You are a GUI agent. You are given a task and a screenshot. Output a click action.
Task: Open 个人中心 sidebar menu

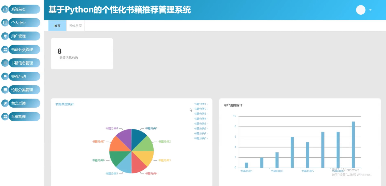25,23
